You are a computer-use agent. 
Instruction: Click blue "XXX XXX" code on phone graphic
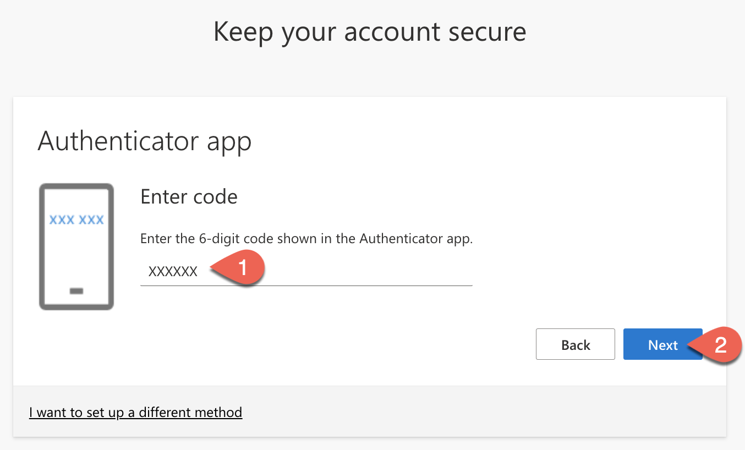pyautogui.click(x=76, y=220)
